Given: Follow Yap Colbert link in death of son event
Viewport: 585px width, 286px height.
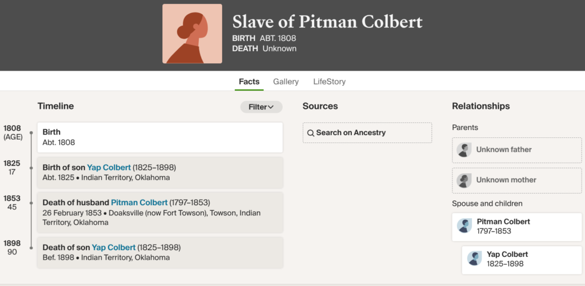Looking at the screenshot, I should pos(114,247).
